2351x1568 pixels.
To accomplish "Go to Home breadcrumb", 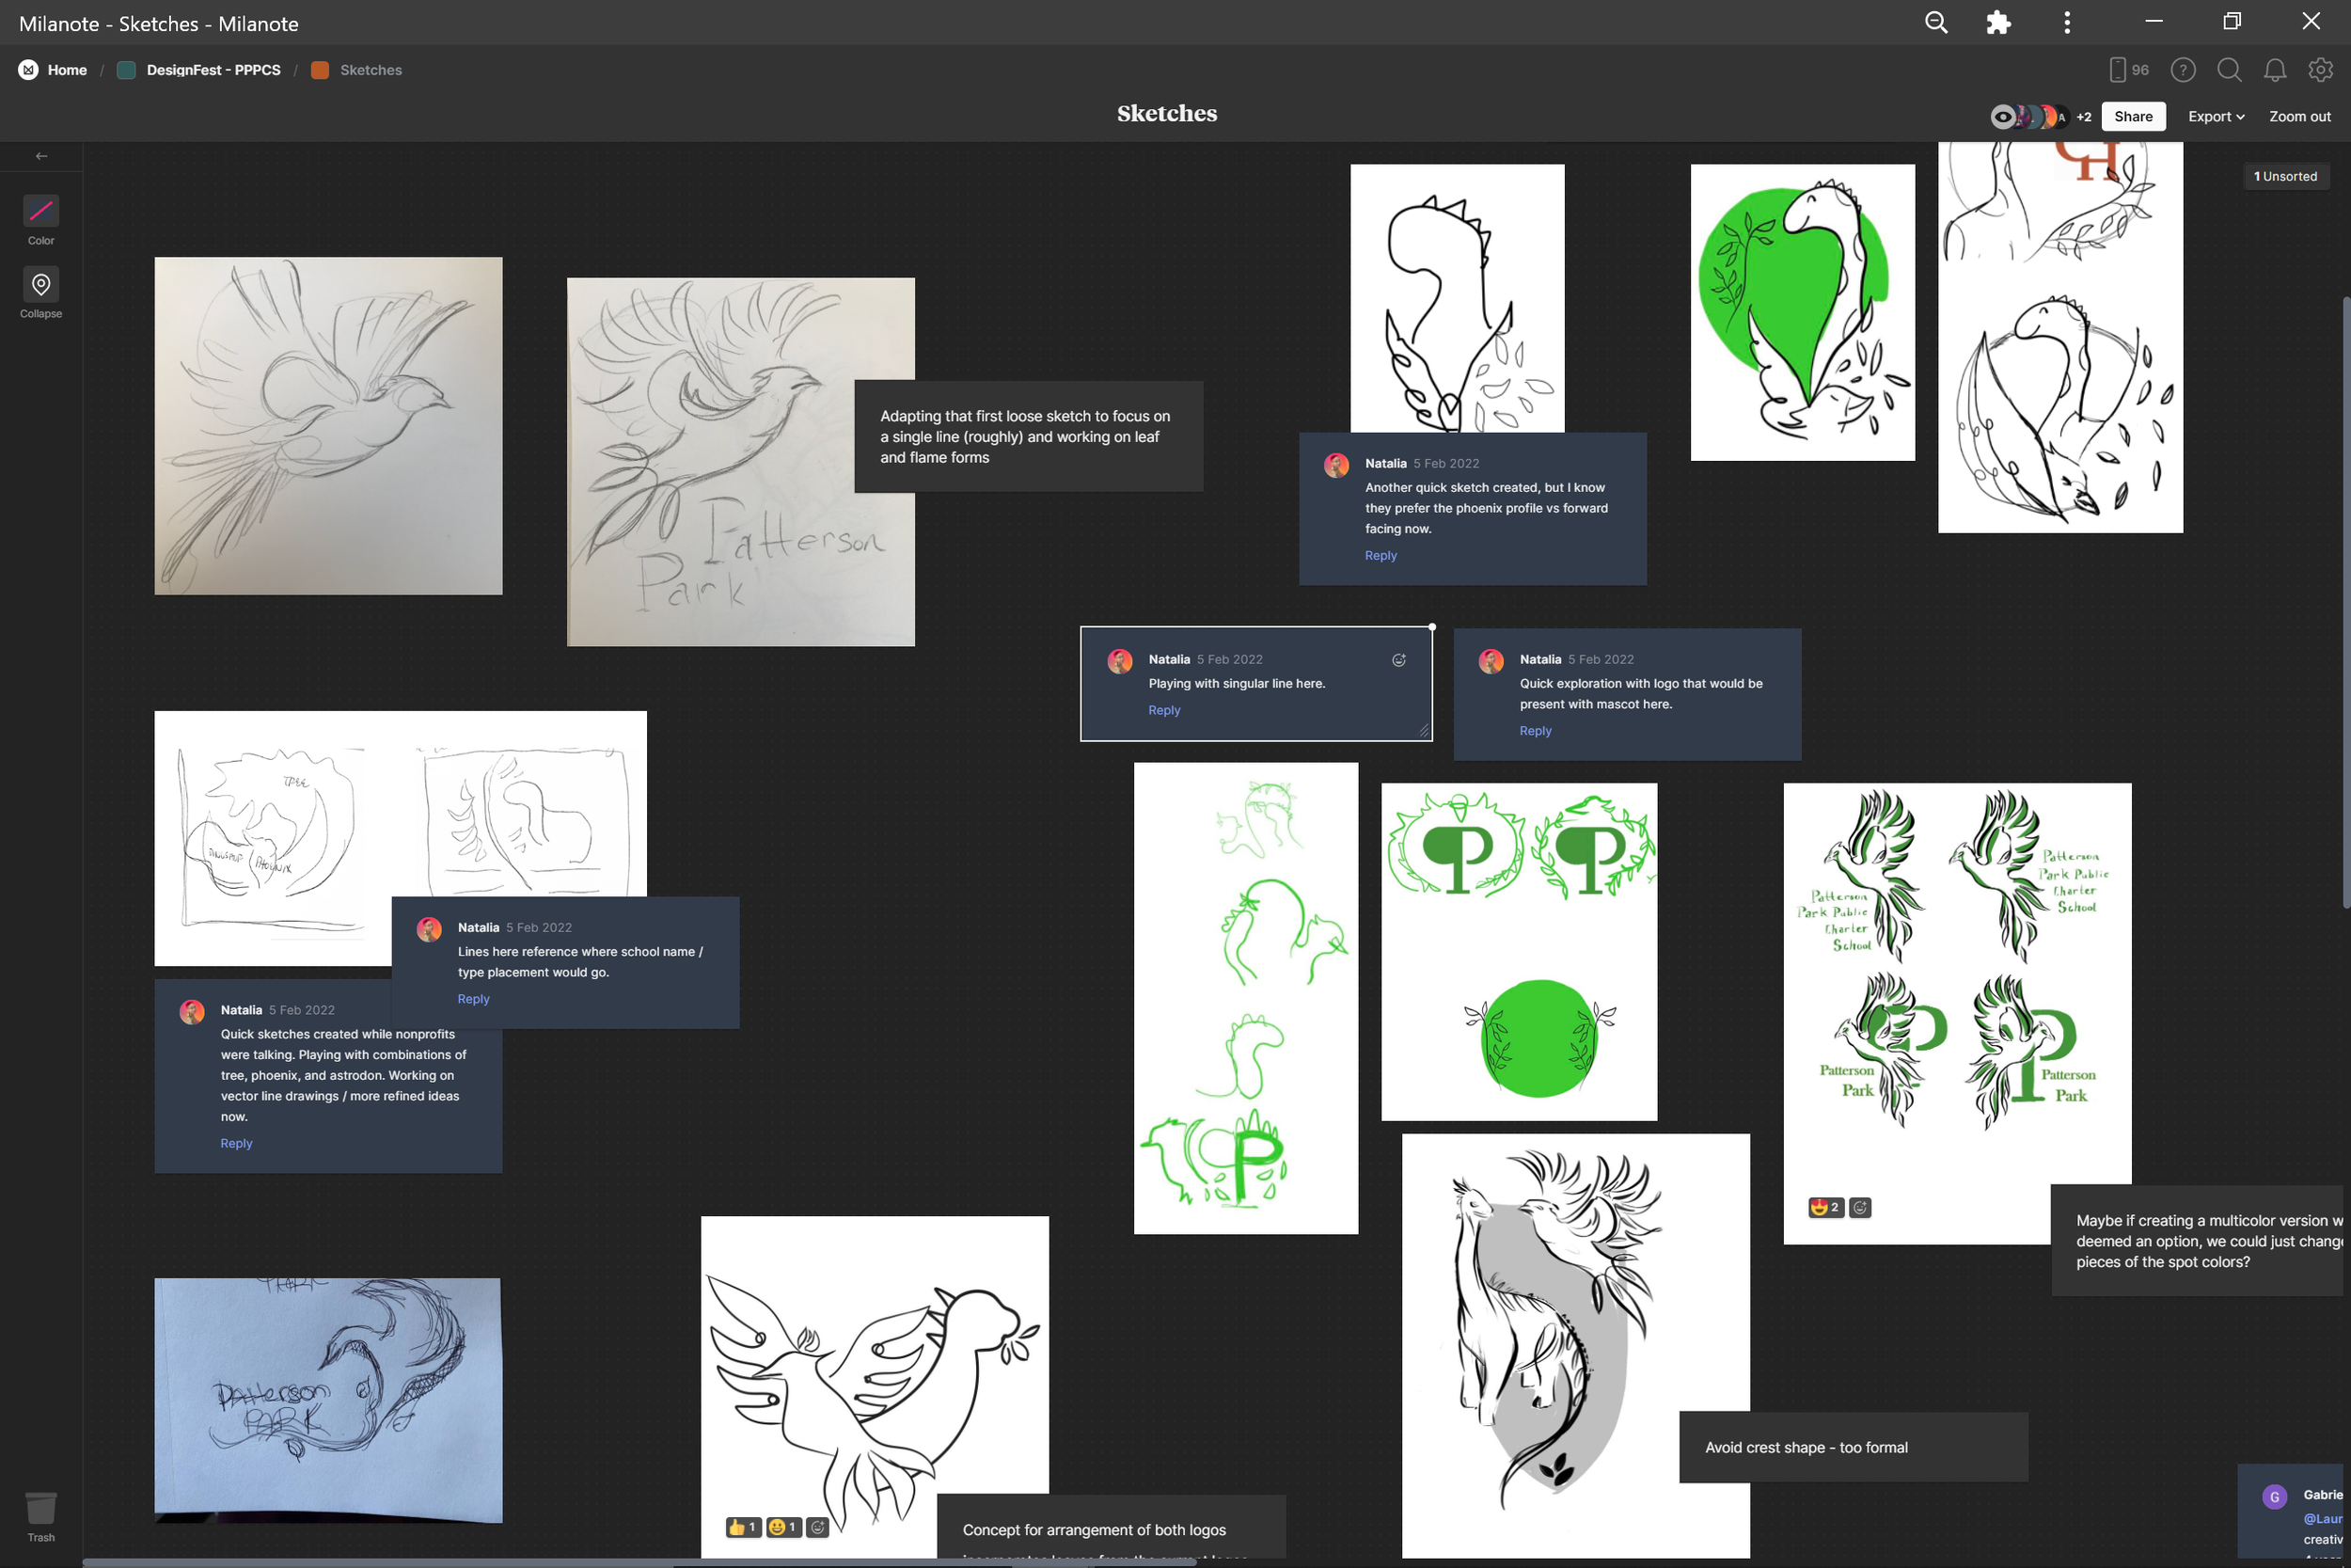I will point(67,70).
